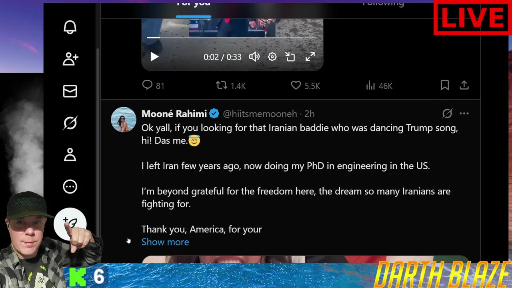Open Grok icon in left sidebar

(x=70, y=123)
